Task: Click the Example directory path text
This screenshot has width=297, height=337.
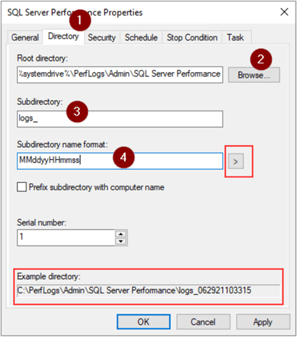Action: click(x=134, y=291)
